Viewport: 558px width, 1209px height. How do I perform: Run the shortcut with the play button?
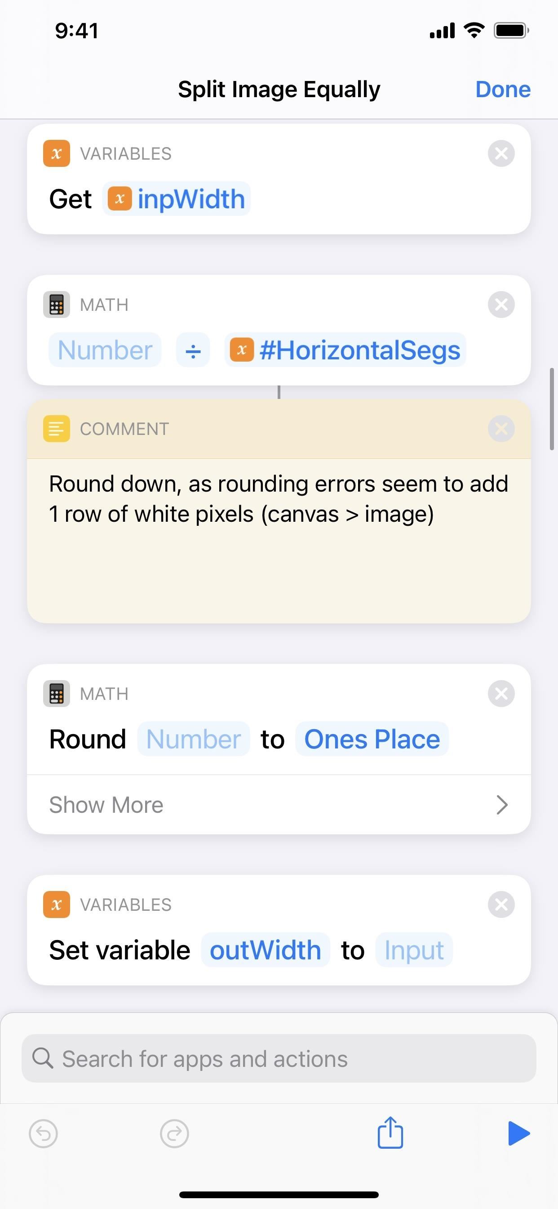click(518, 1133)
